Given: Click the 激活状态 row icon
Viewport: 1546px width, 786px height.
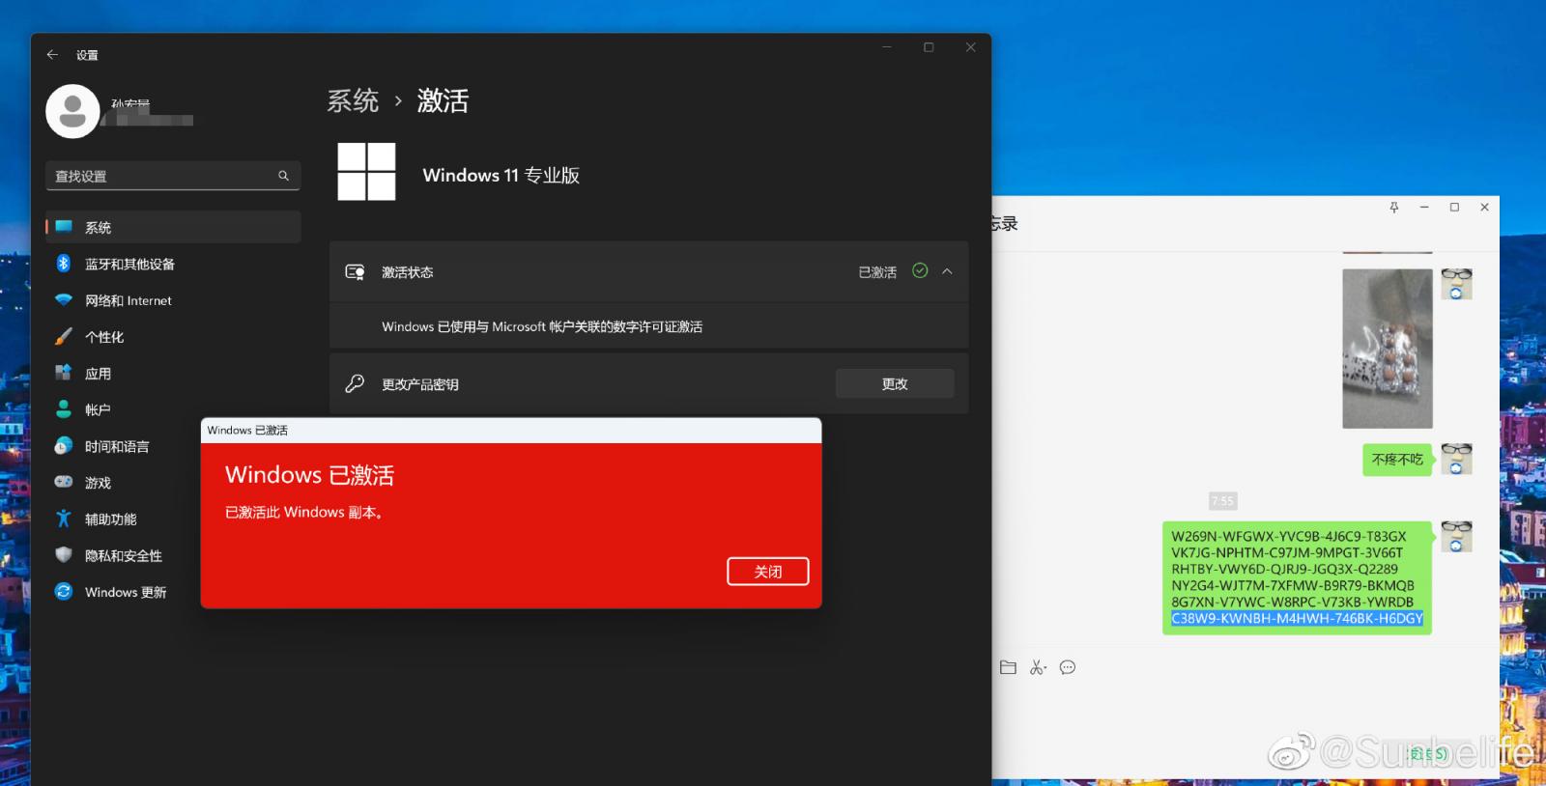Looking at the screenshot, I should (x=355, y=272).
